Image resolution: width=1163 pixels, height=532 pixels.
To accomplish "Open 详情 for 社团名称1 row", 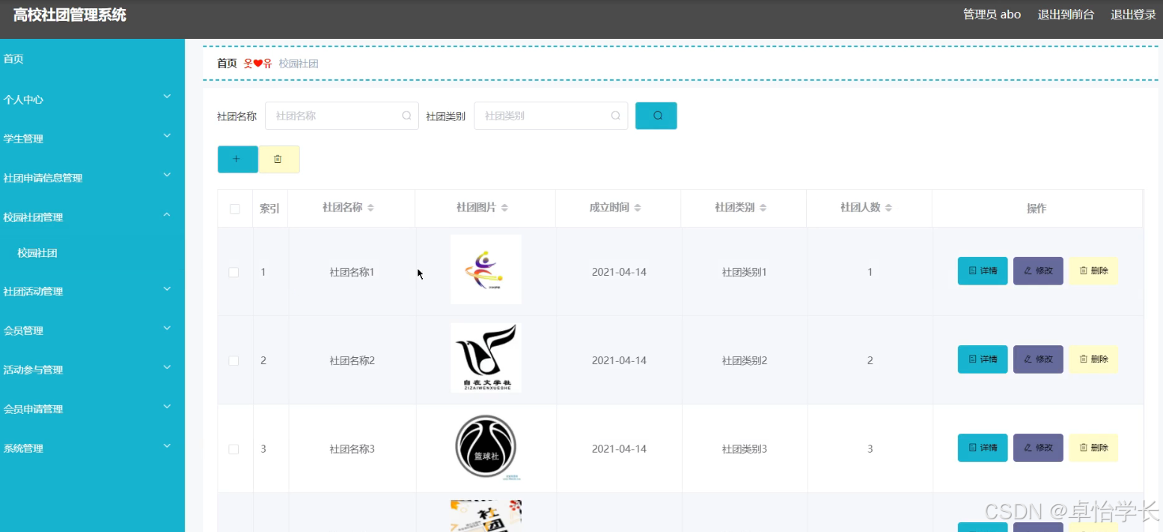I will (983, 271).
